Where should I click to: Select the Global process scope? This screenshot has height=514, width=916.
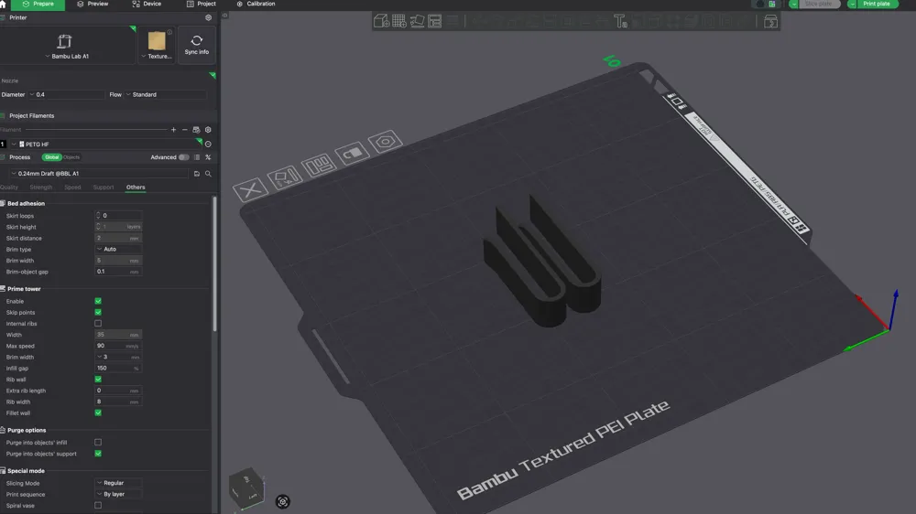click(x=51, y=157)
